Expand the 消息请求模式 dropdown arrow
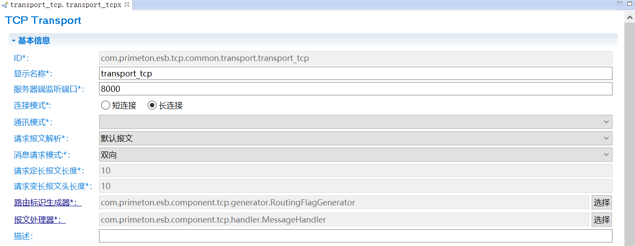Viewport: 635px width, 246px height. click(x=606, y=155)
